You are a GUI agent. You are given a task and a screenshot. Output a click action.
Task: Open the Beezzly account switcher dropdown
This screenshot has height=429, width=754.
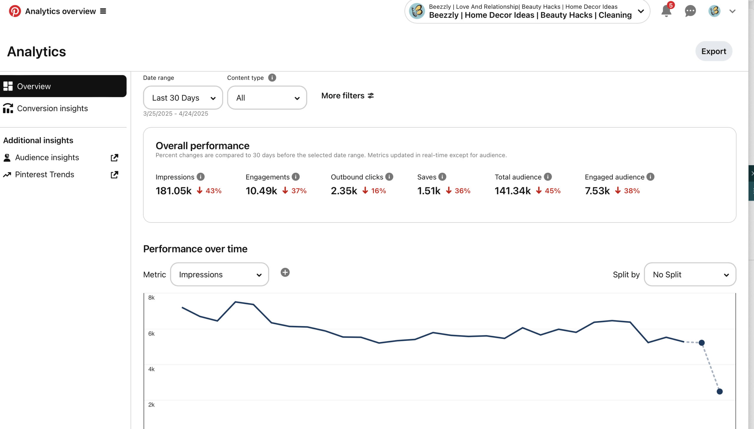pyautogui.click(x=527, y=11)
